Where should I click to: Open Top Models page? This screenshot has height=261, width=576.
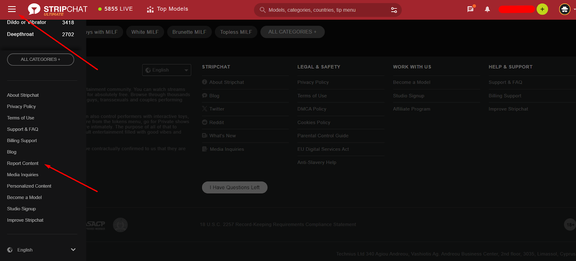point(167,9)
